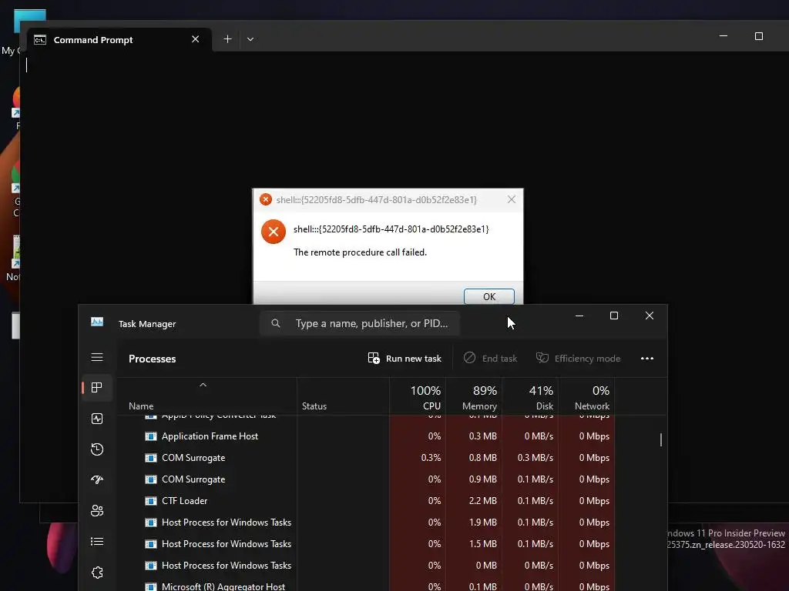Open Services page icon in sidebar
This screenshot has width=789, height=591.
click(x=97, y=573)
